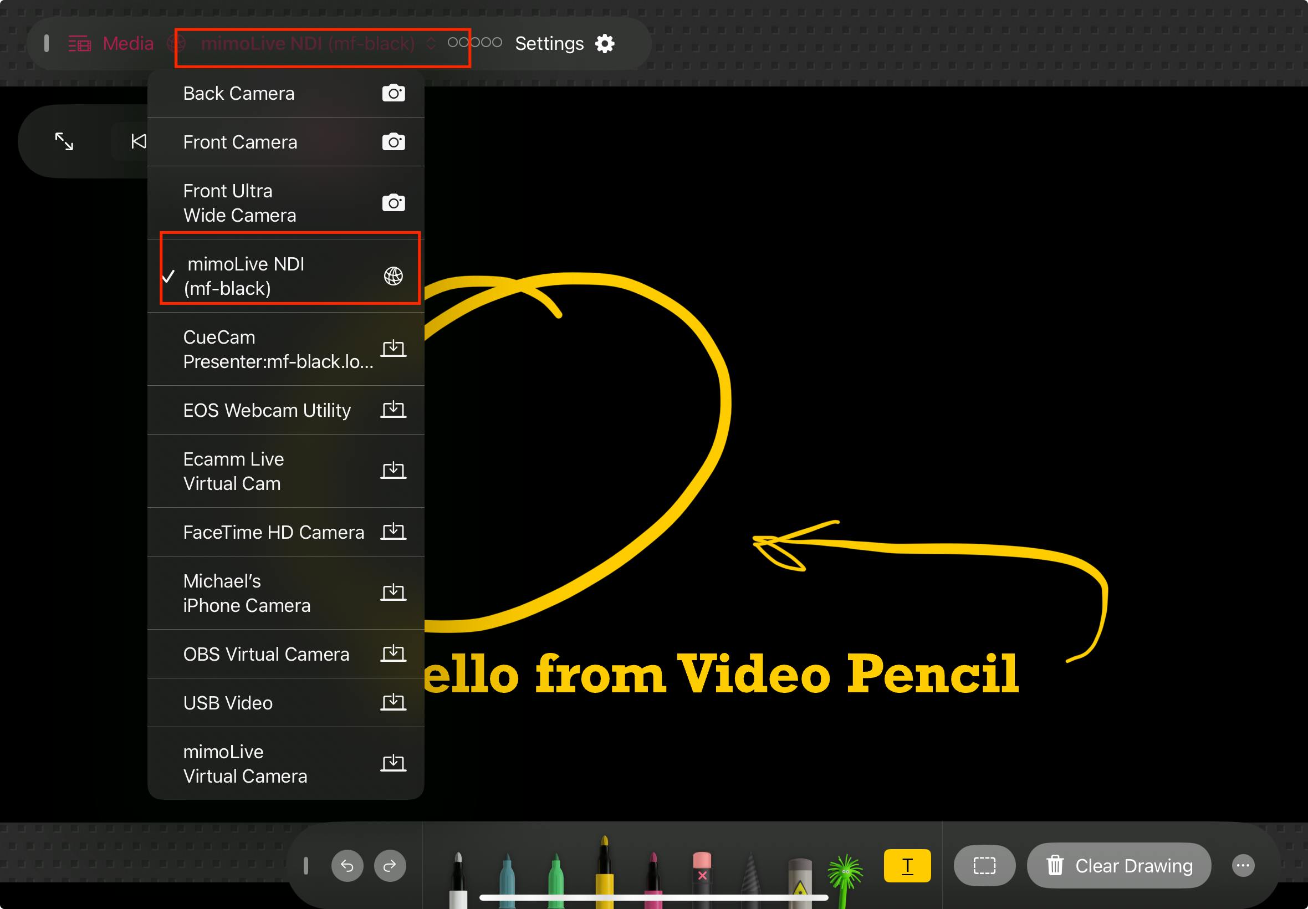Activate the yellow text tool
The height and width of the screenshot is (909, 1308).
point(907,866)
